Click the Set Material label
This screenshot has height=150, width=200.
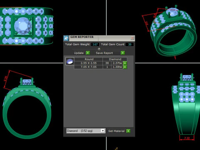click(116, 131)
